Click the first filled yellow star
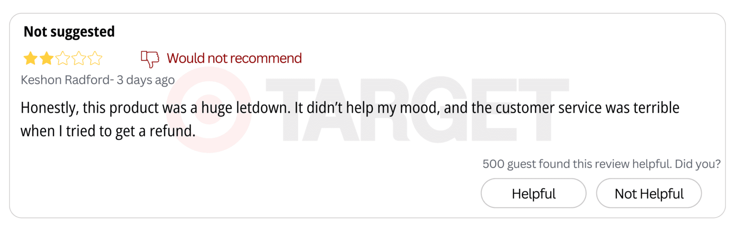Viewport: 735px width, 234px height. pos(31,59)
